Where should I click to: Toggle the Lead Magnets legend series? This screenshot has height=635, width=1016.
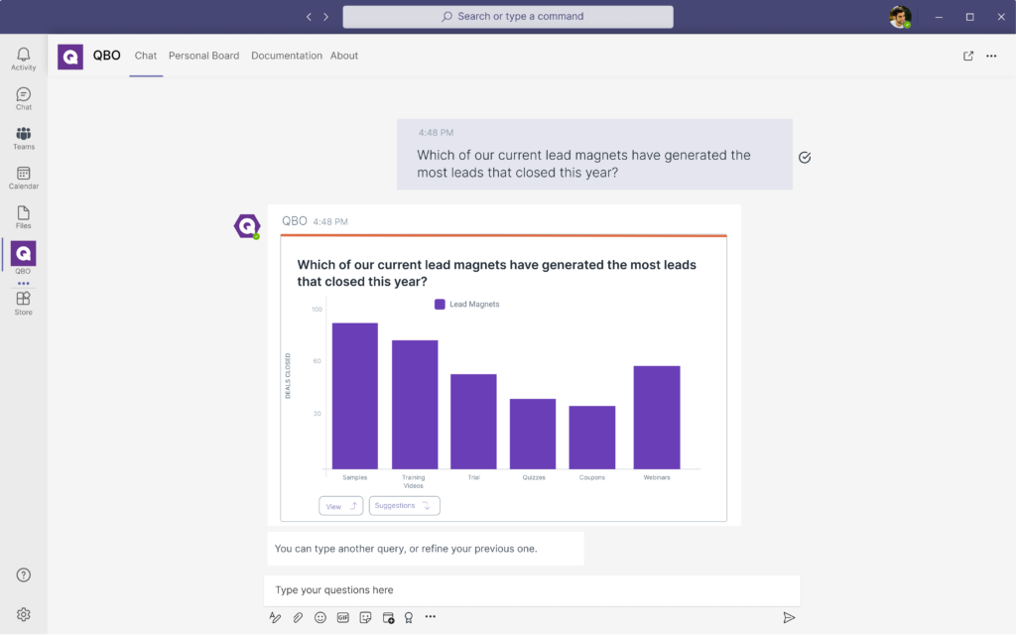467,305
